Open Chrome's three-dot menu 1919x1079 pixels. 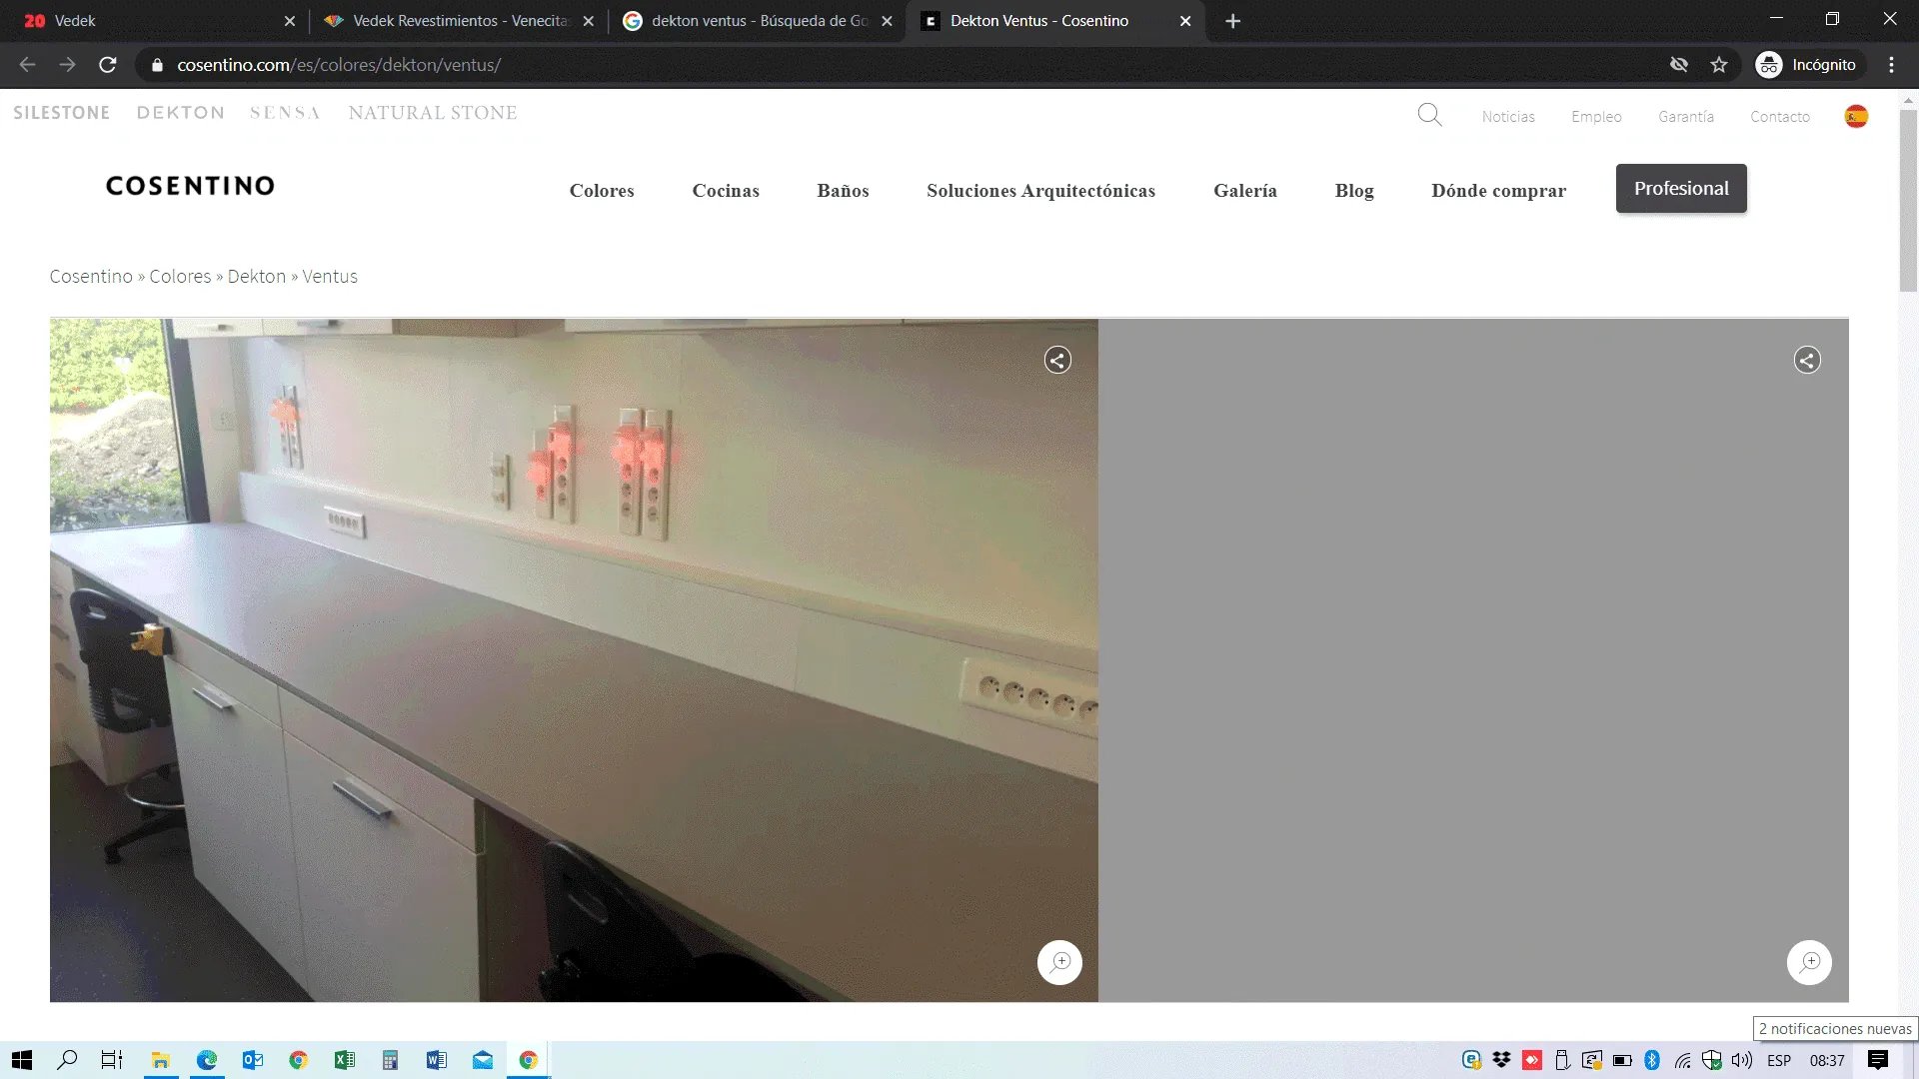point(1891,65)
